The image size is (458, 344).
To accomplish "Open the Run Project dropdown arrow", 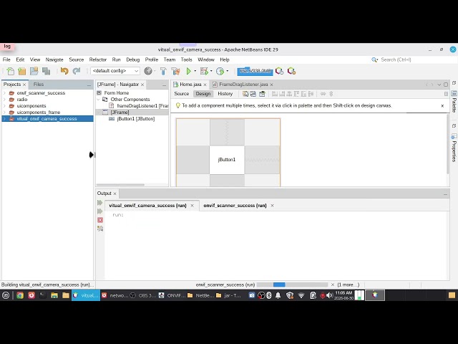I will pos(195,71).
